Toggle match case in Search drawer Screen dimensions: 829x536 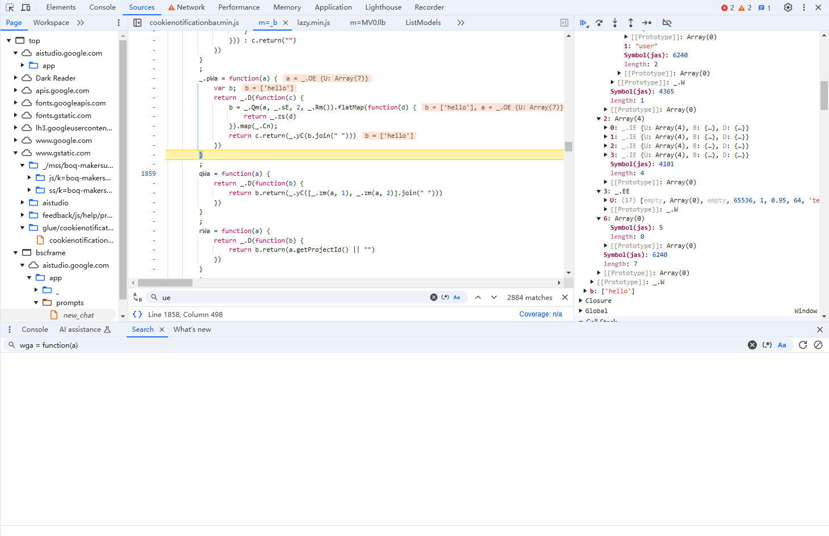782,345
